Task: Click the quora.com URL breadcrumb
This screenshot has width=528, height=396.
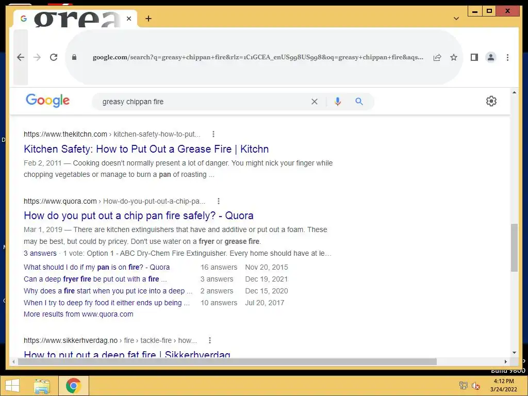Action: coord(114,201)
